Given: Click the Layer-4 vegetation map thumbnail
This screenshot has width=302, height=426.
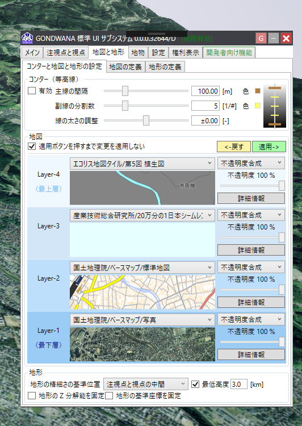Looking at the screenshot, I should [x=142, y=188].
